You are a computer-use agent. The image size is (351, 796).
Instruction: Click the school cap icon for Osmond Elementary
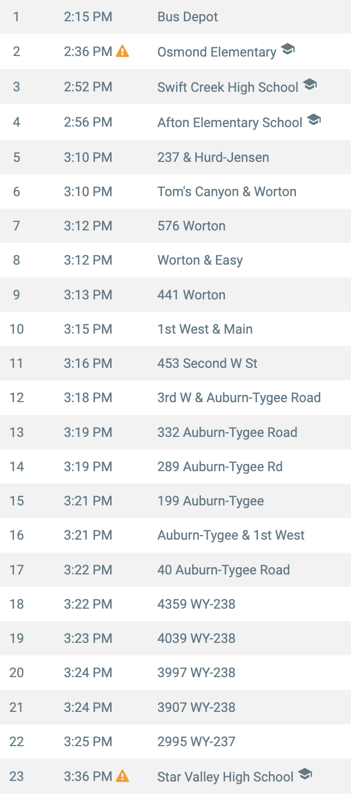tap(288, 50)
